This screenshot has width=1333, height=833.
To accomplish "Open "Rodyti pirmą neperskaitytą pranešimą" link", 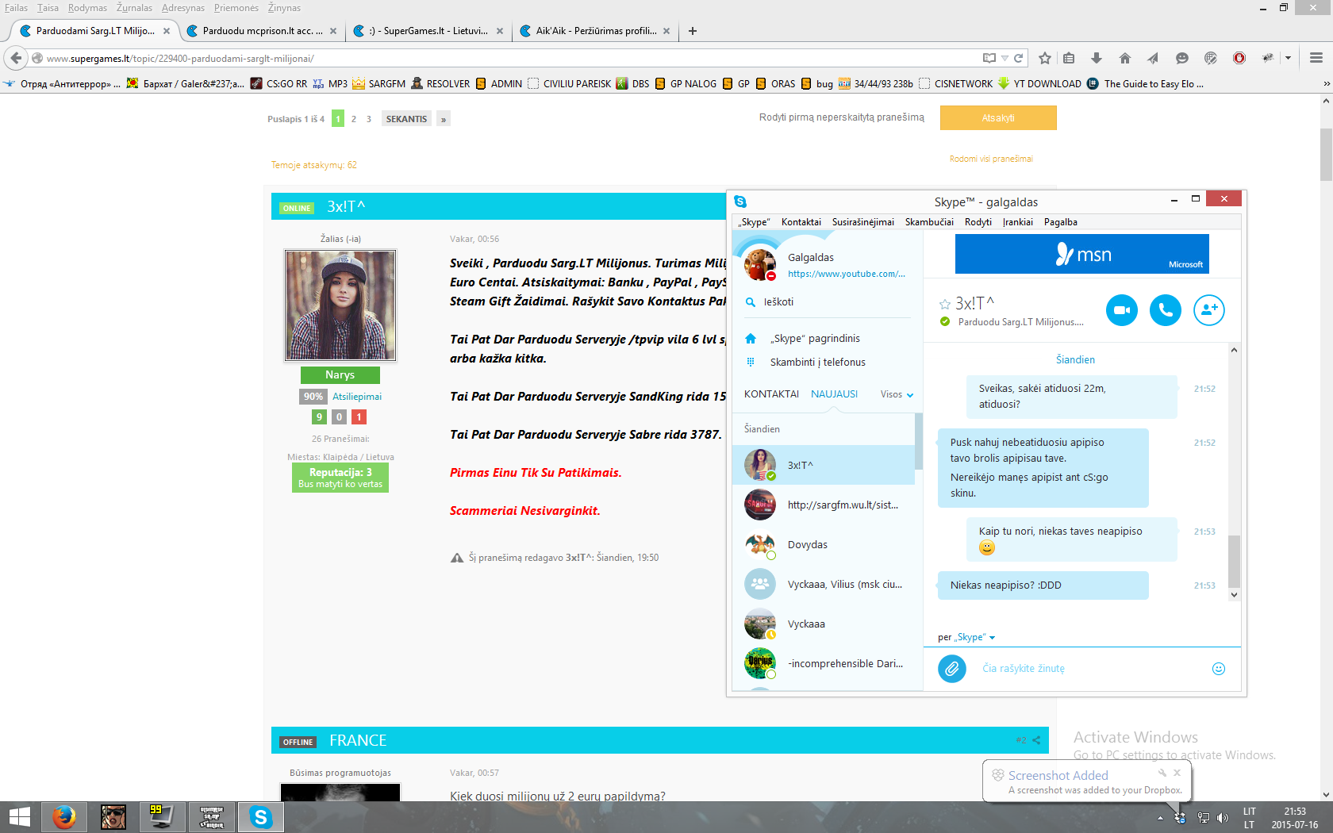I will [x=841, y=117].
